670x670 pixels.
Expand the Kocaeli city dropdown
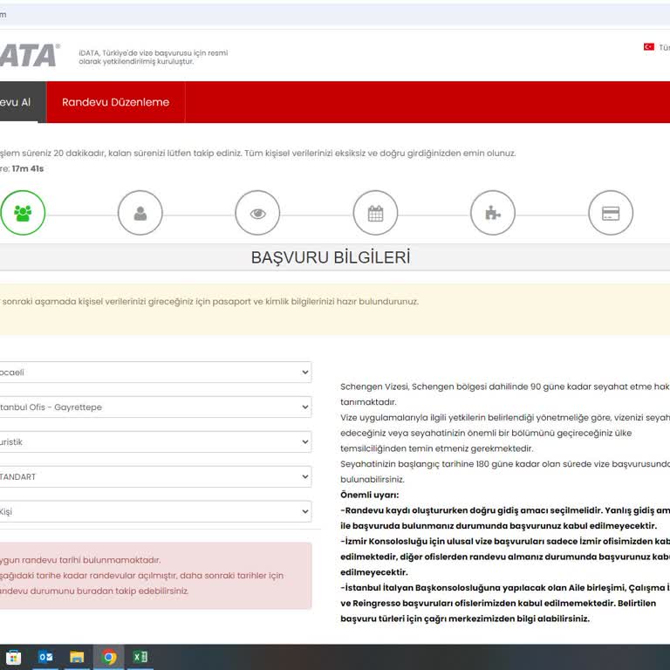[x=155, y=373]
